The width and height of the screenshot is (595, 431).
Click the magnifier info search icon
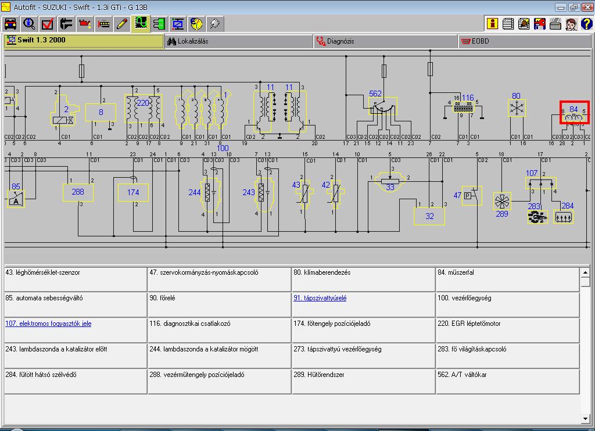pos(29,24)
